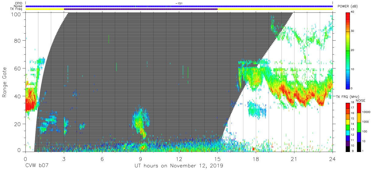This screenshot has width=374, height=172.
Task: Select the 1 label on the NOISE legend
Action: (363, 151)
